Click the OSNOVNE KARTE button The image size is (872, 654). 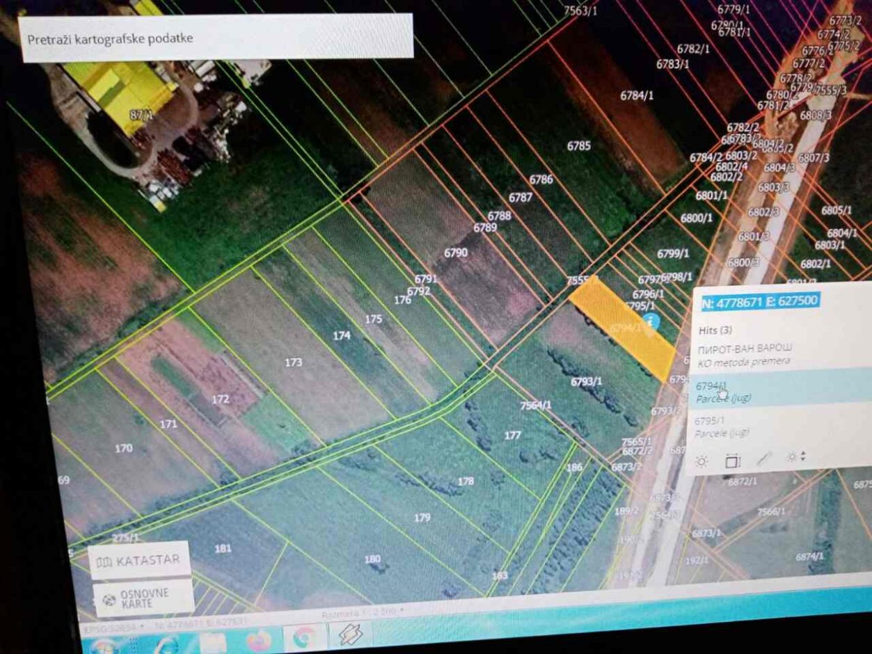click(143, 598)
